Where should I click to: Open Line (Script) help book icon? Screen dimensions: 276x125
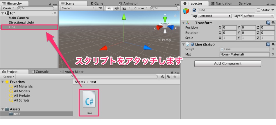[268, 44]
